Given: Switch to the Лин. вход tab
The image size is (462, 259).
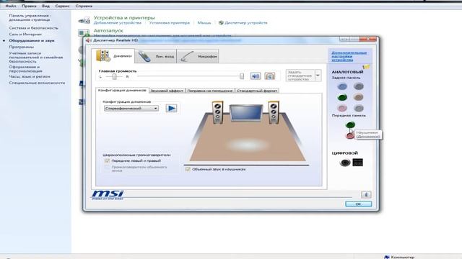Looking at the screenshot, I should coord(156,56).
